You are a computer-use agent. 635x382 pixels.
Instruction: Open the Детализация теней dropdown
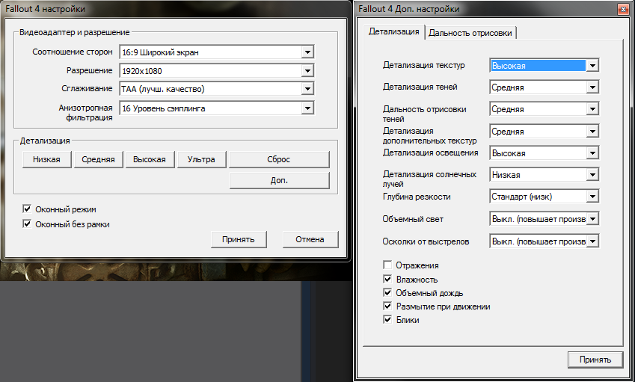click(x=544, y=87)
